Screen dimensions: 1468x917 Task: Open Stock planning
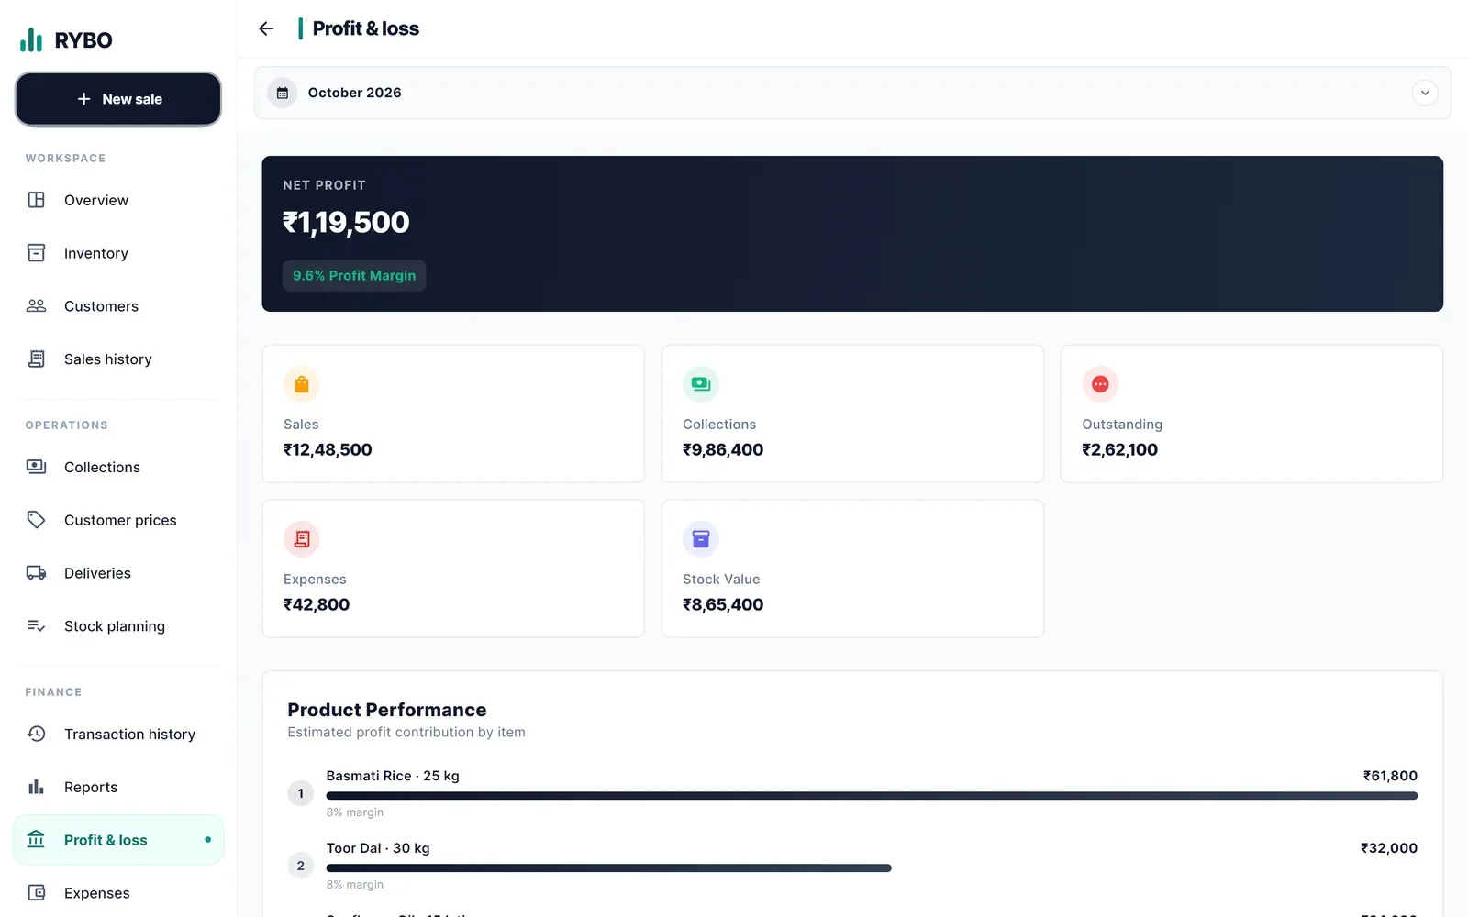(118, 626)
